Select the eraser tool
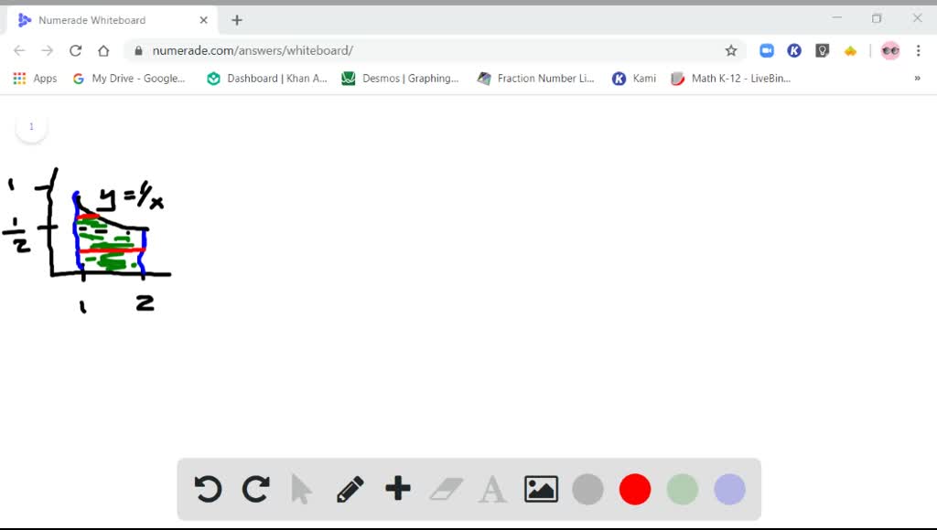Viewport: 937px width, 530px height. click(446, 488)
